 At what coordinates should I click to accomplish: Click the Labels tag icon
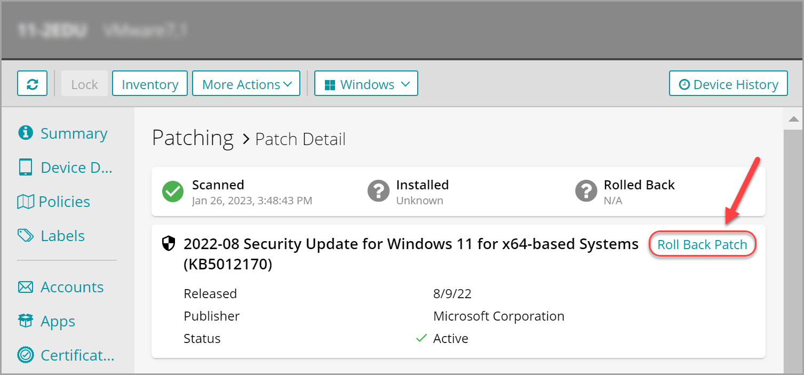pos(26,236)
